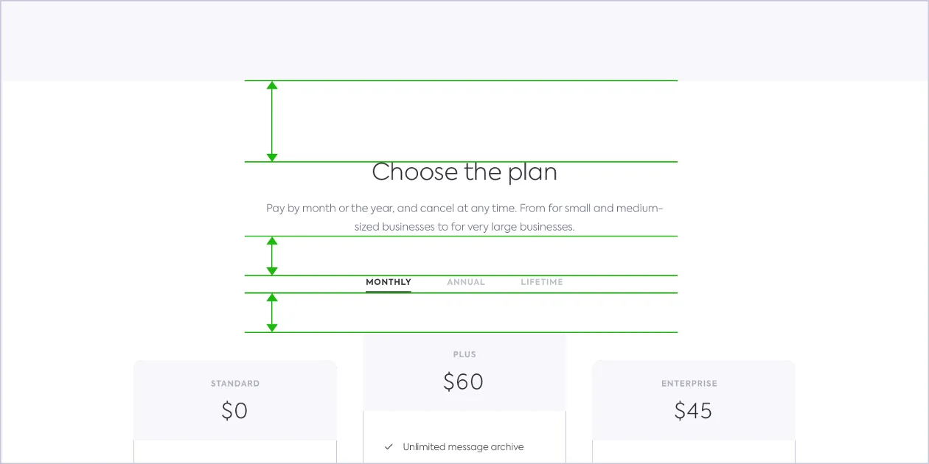Select the STANDARD plan label
The height and width of the screenshot is (464, 929).
tap(235, 384)
